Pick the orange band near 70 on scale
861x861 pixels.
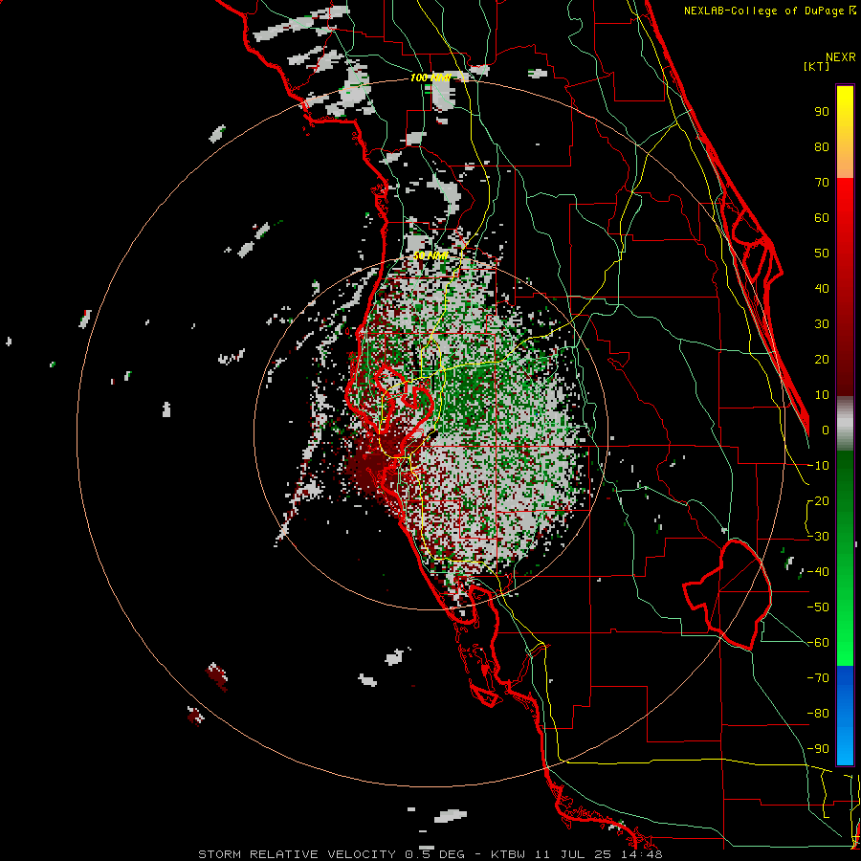(x=845, y=165)
